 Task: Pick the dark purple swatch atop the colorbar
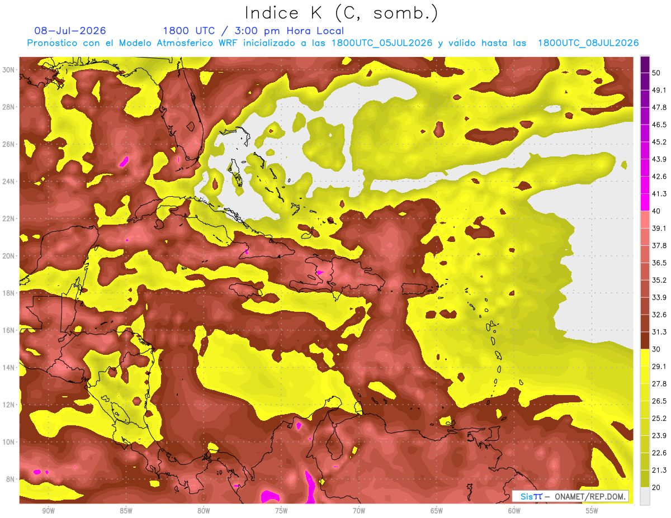(645, 65)
